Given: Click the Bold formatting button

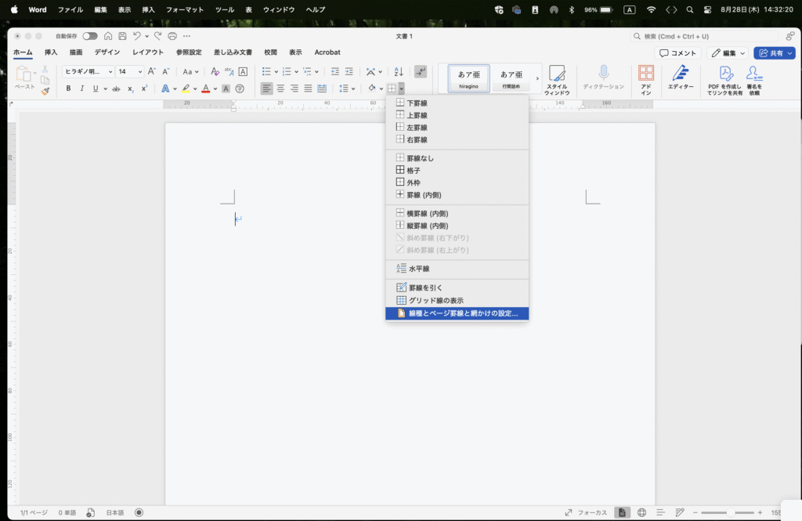Looking at the screenshot, I should click(x=68, y=89).
